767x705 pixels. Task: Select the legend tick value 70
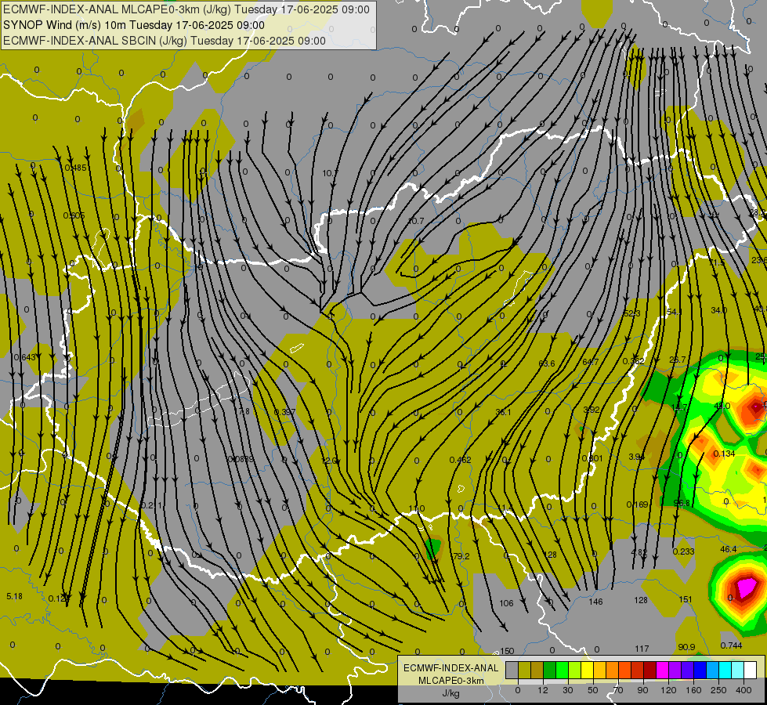618,690
